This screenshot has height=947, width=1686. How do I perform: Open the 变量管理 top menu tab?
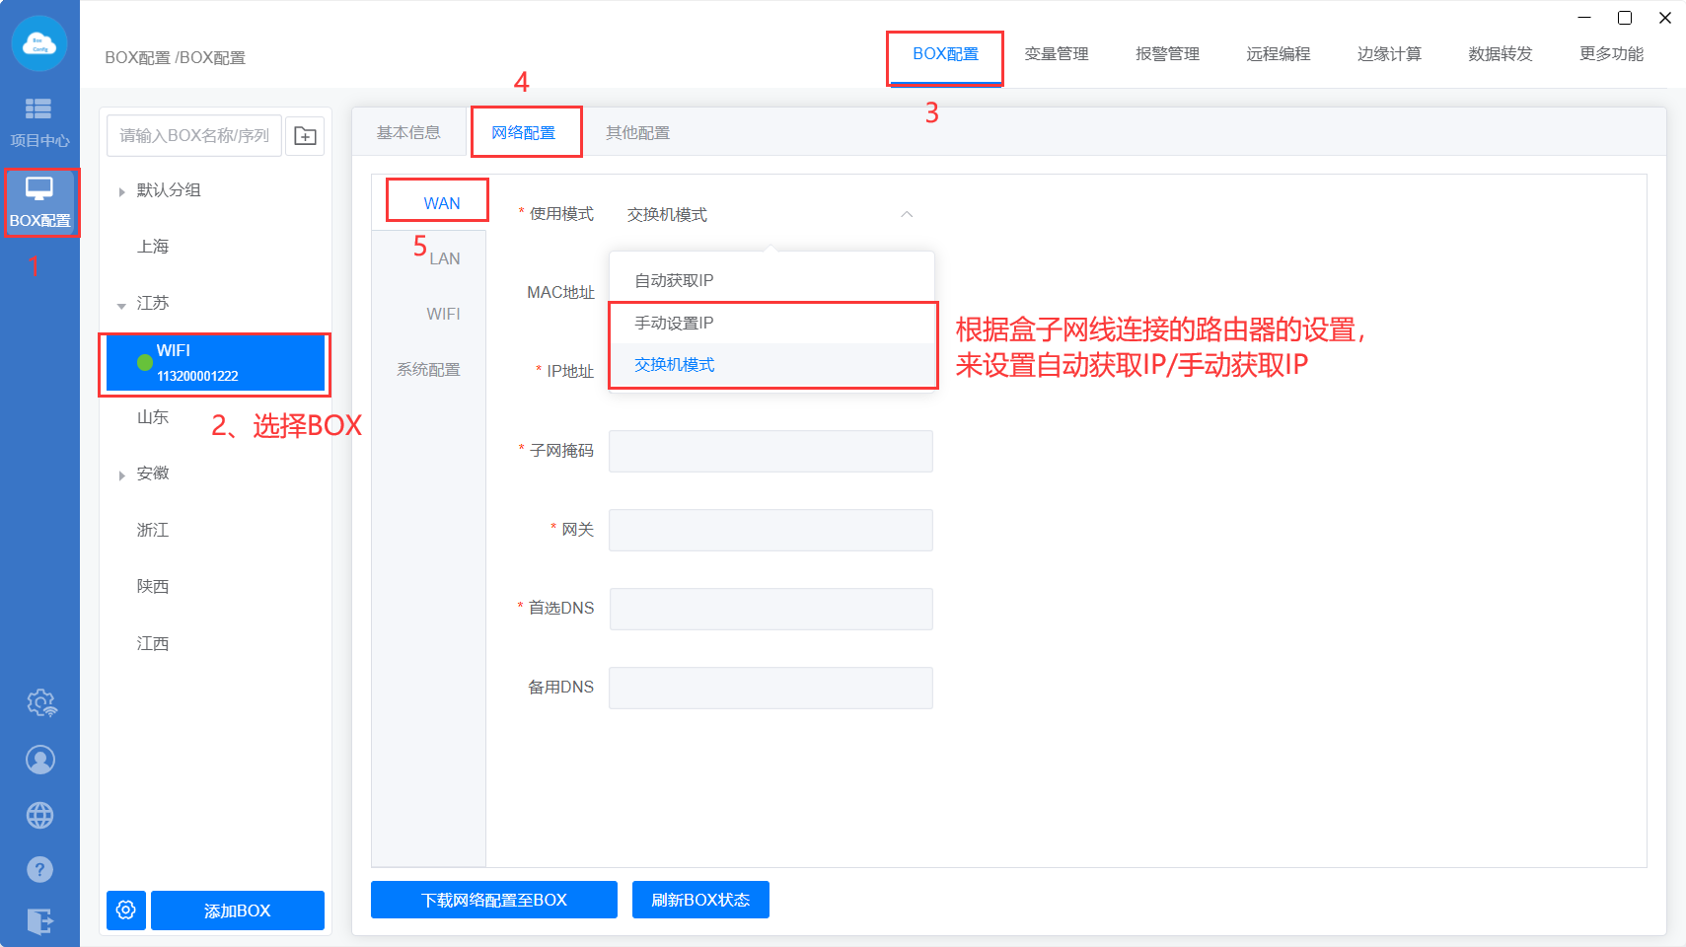click(1056, 54)
